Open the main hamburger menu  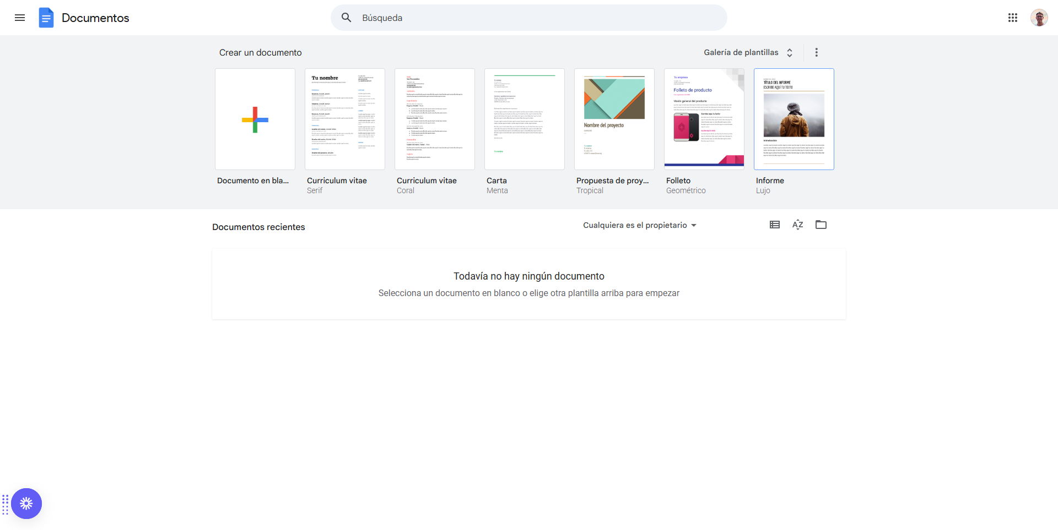coord(20,18)
